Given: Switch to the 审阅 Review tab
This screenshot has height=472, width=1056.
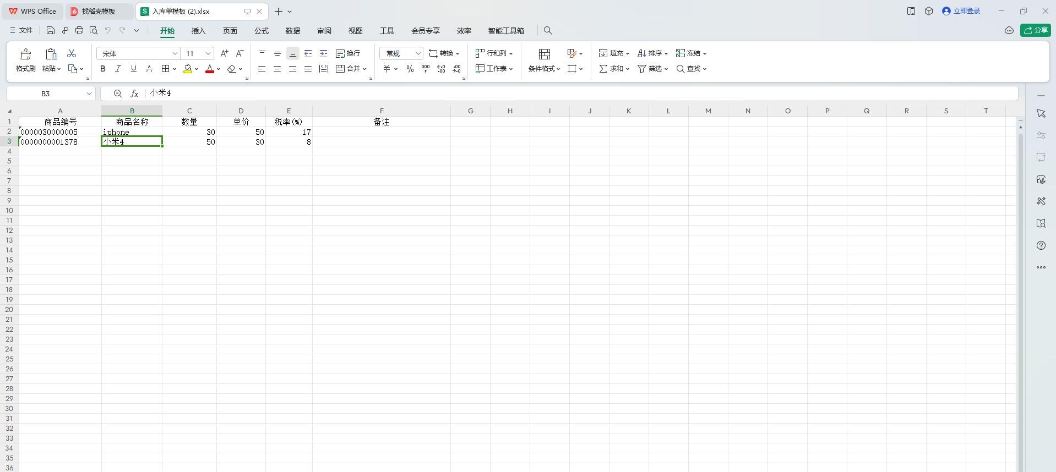Looking at the screenshot, I should [324, 31].
